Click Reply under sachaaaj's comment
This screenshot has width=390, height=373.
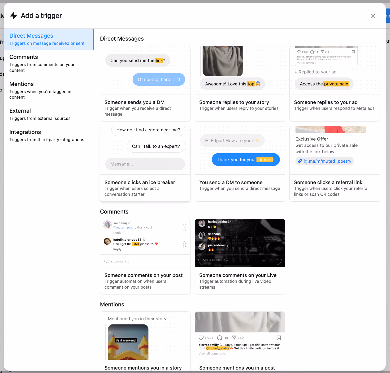(x=117, y=233)
